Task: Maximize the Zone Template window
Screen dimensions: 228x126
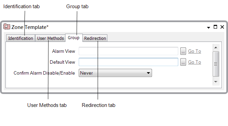Action: tap(215, 27)
